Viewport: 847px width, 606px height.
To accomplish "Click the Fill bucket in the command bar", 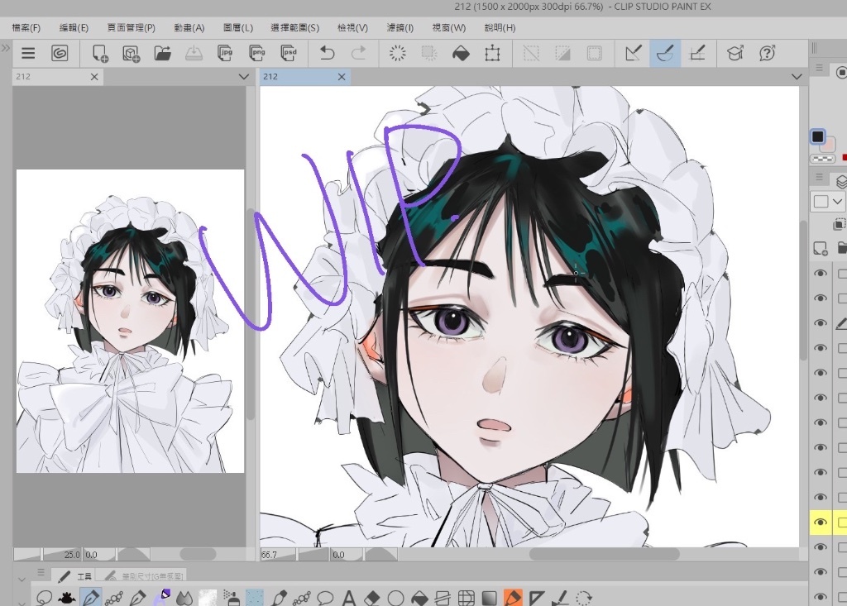I will click(x=461, y=53).
